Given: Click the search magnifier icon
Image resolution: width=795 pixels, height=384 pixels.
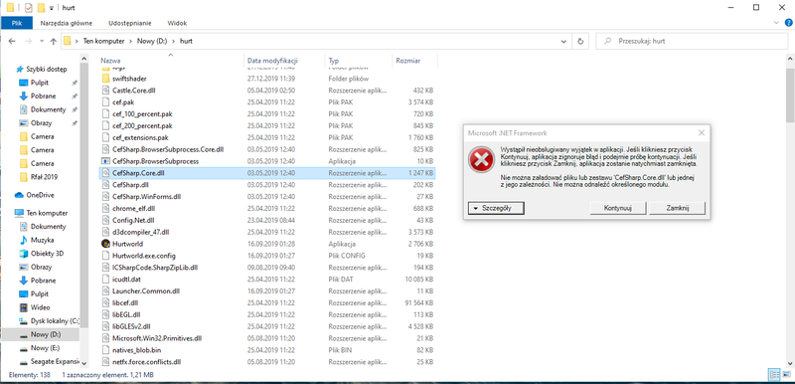Looking at the screenshot, I should 606,41.
